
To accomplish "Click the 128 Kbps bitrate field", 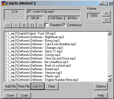I will point(56,18).
